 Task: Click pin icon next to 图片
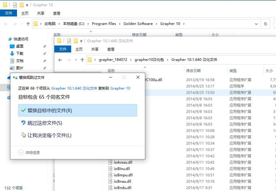click(45, 68)
